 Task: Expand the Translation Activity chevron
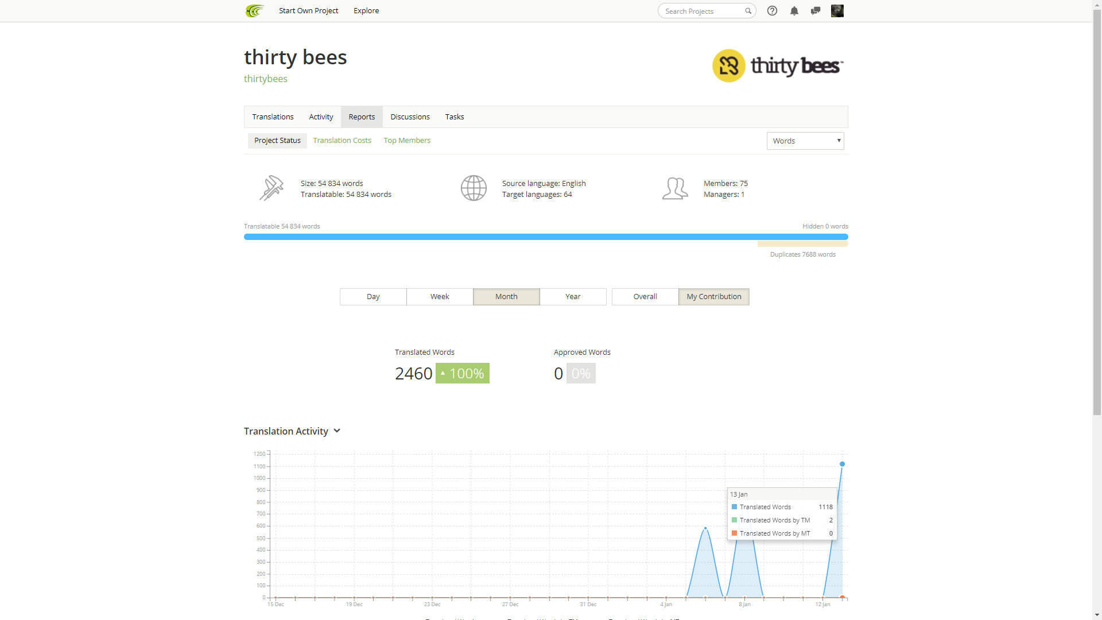(x=337, y=431)
